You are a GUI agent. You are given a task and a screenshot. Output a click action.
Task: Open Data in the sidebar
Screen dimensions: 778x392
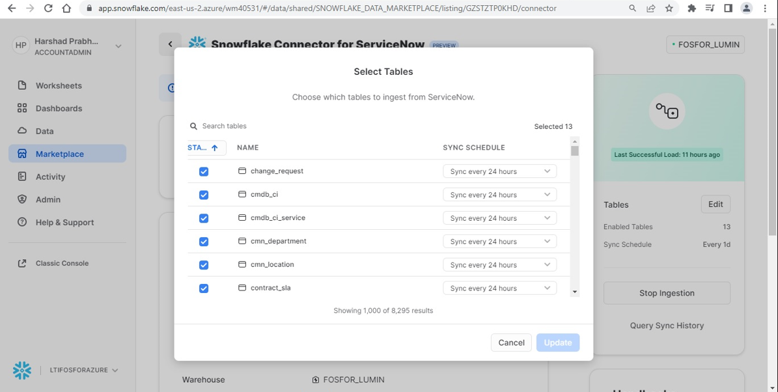click(68, 131)
